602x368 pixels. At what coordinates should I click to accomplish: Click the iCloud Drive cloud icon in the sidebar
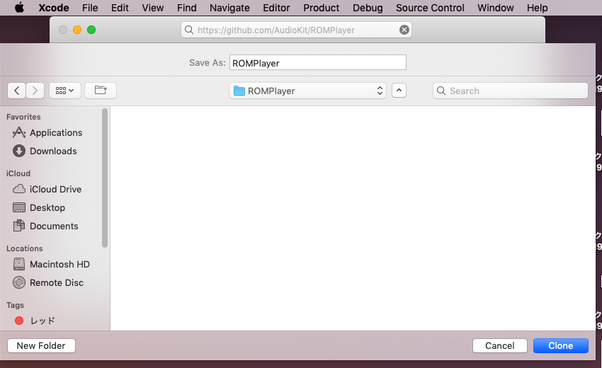[x=19, y=189]
